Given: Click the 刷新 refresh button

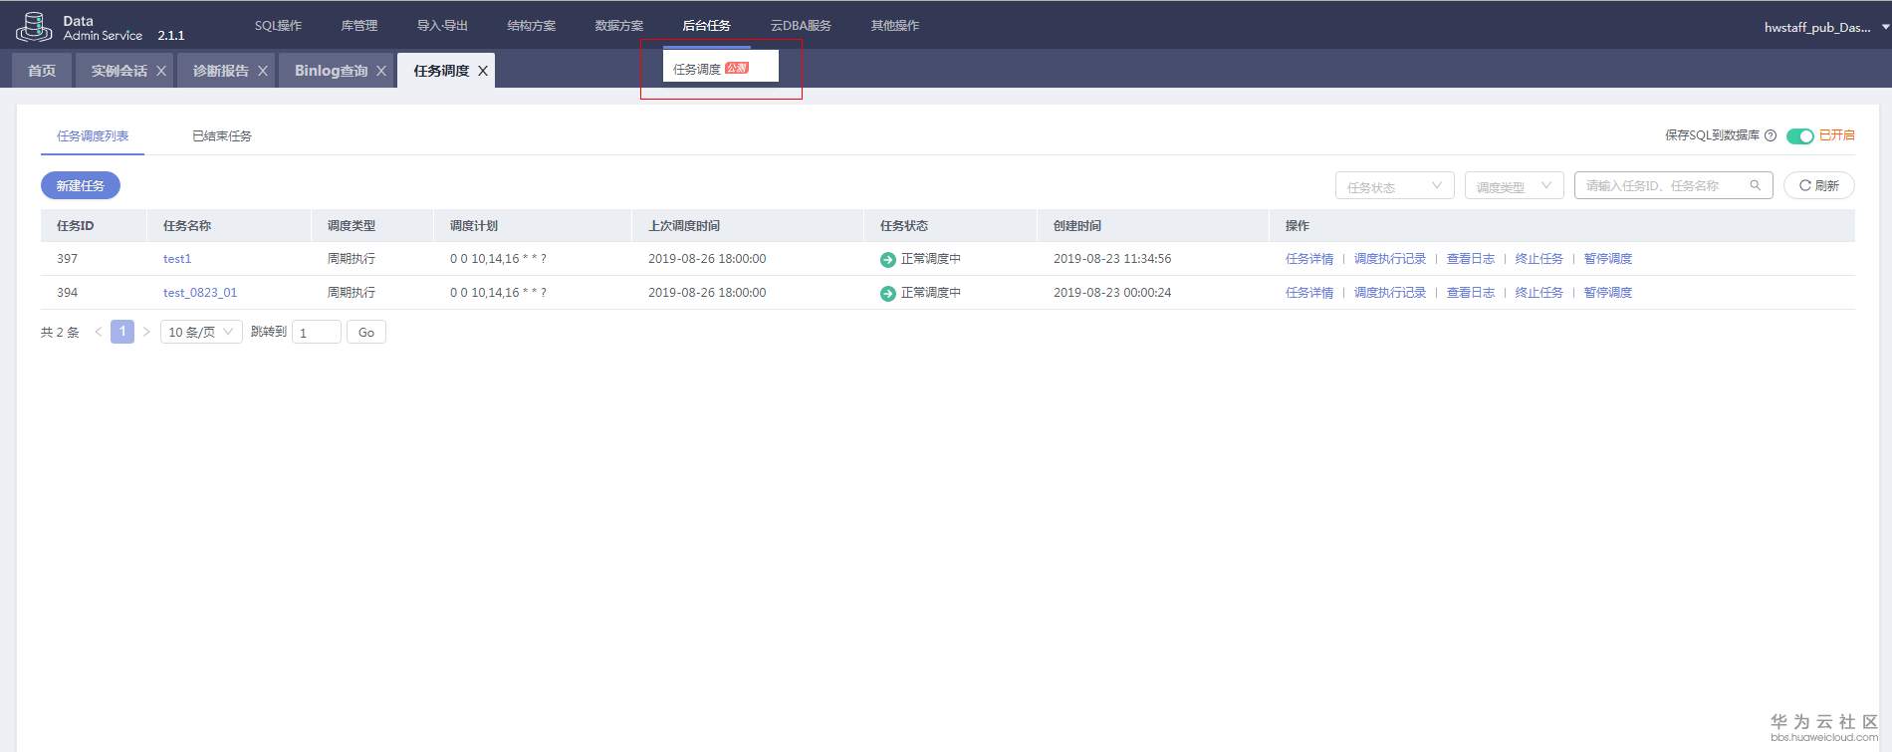Looking at the screenshot, I should pos(1819,185).
